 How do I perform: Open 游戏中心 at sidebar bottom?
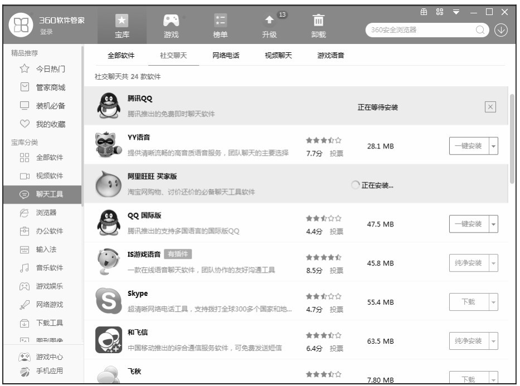pyautogui.click(x=41, y=357)
